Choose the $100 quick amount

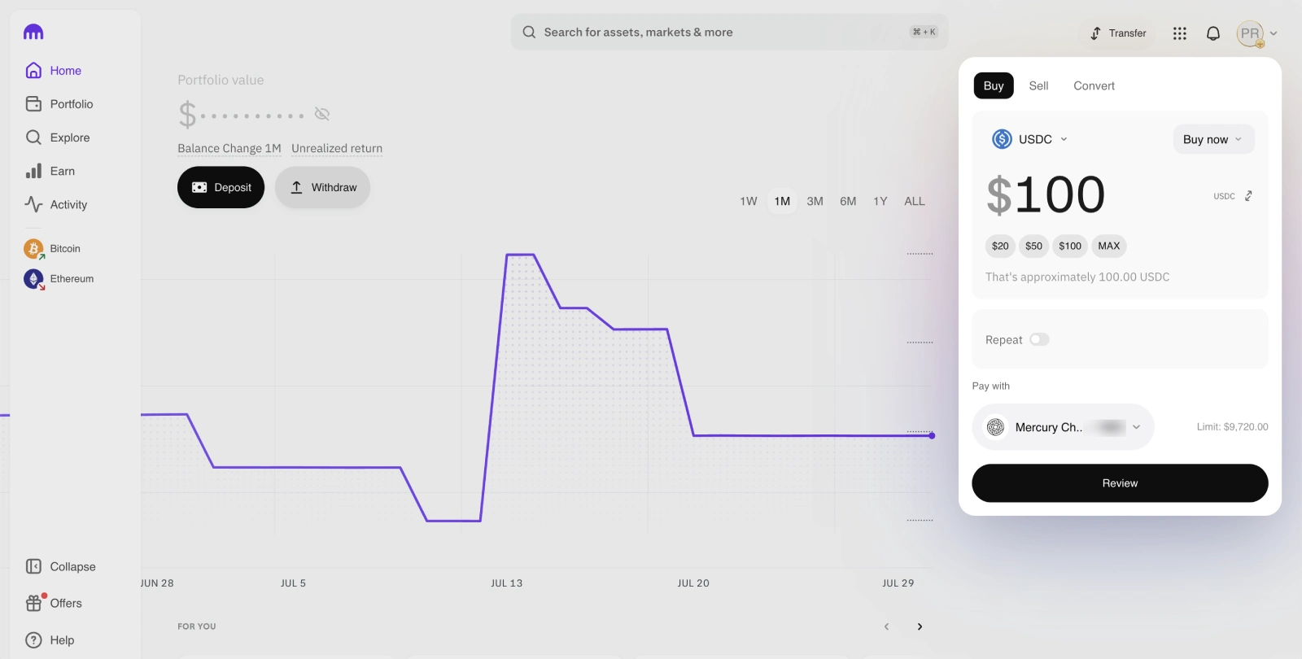click(x=1070, y=246)
